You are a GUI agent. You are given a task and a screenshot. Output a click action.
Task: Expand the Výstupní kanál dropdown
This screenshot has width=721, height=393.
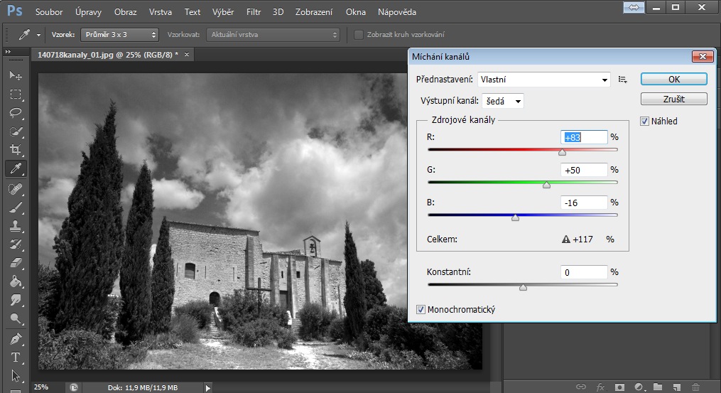click(x=502, y=102)
